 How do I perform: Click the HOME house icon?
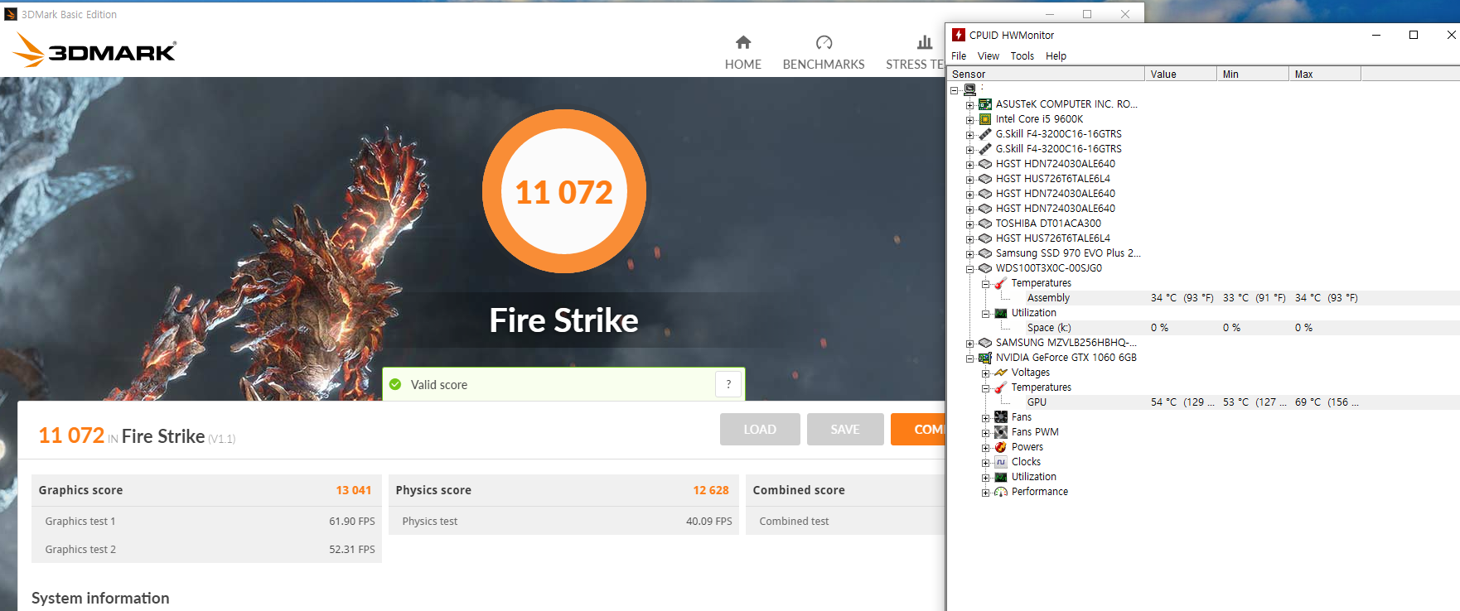click(x=743, y=42)
